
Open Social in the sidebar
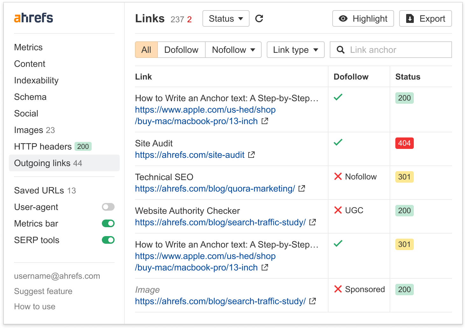tap(26, 113)
